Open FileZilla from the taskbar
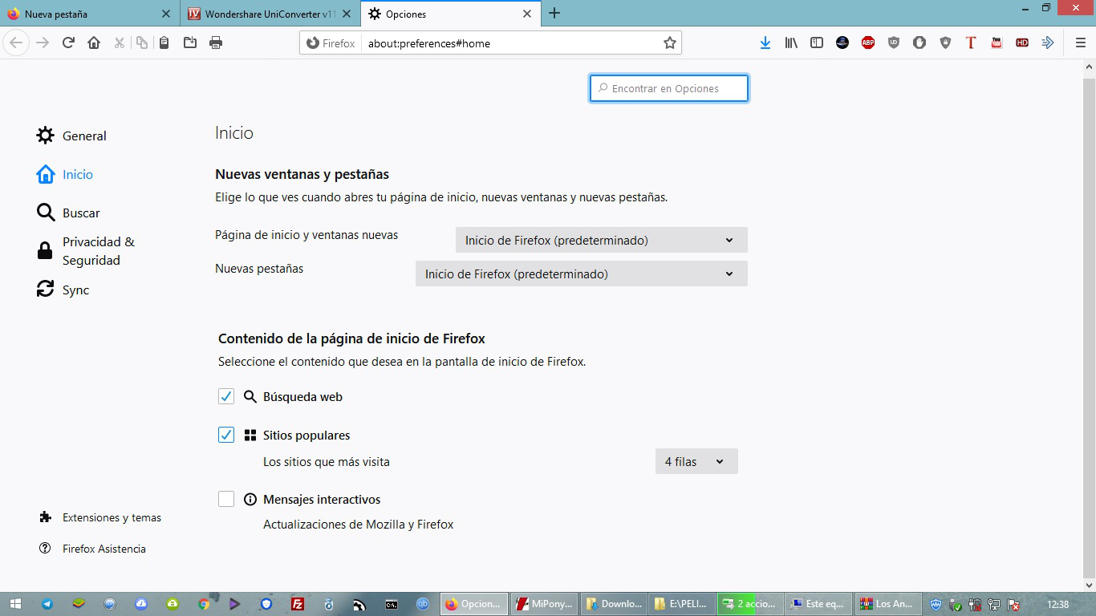1096x616 pixels. [x=298, y=604]
